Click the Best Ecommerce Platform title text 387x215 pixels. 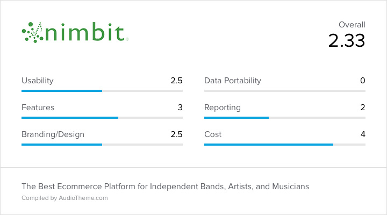[x=166, y=187]
